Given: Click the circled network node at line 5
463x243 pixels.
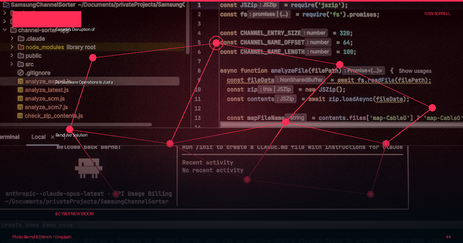Looking at the screenshot, I should (x=216, y=43).
